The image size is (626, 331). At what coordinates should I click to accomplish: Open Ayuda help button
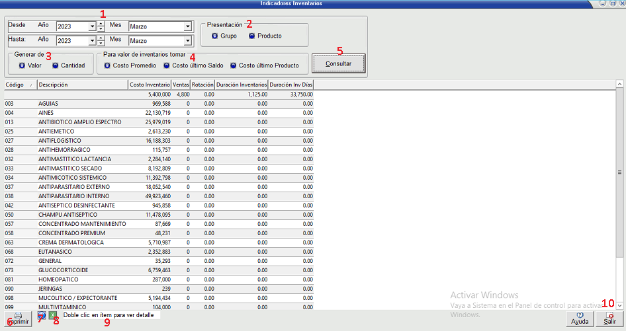tap(580, 318)
